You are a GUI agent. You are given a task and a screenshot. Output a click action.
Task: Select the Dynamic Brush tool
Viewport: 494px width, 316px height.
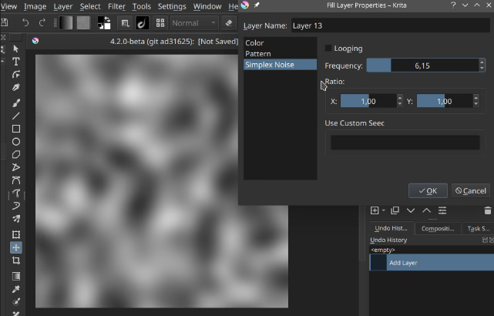pyautogui.click(x=16, y=206)
